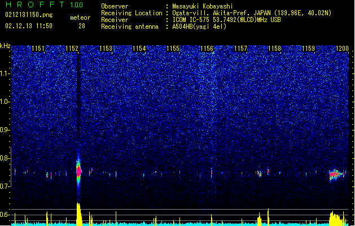Image resolution: width=355 pixels, height=226 pixels.
Task: Click the large red meteor echo near 1152
Action: 79,172
